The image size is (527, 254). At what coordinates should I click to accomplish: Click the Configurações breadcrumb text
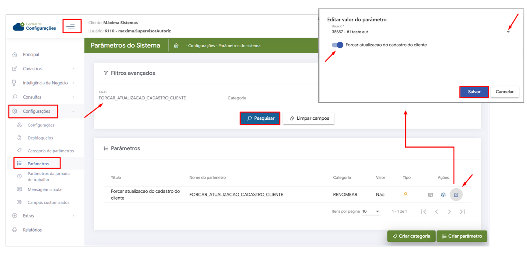[201, 46]
